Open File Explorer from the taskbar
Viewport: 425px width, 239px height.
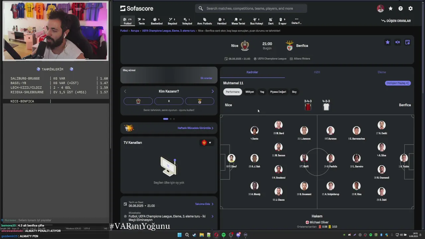click(202, 235)
